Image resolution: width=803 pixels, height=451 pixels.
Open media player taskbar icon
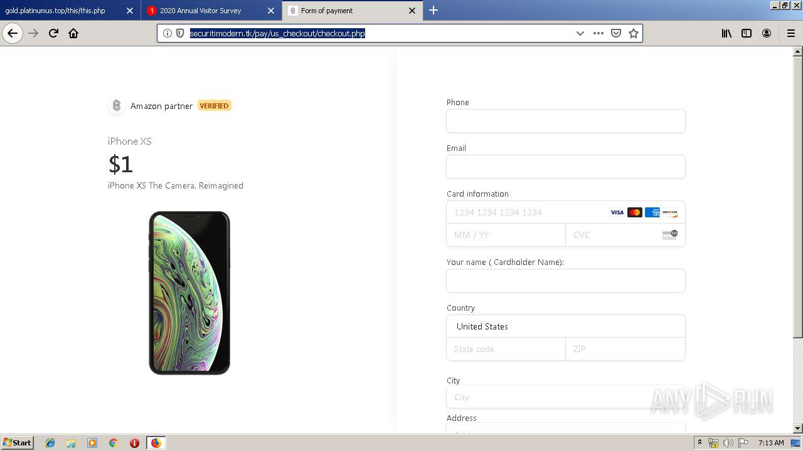pos(92,443)
